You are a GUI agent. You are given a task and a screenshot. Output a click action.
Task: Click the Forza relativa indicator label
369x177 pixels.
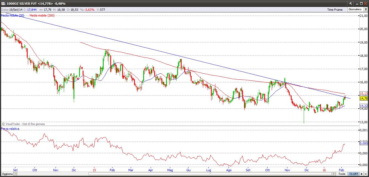[x=10, y=129]
